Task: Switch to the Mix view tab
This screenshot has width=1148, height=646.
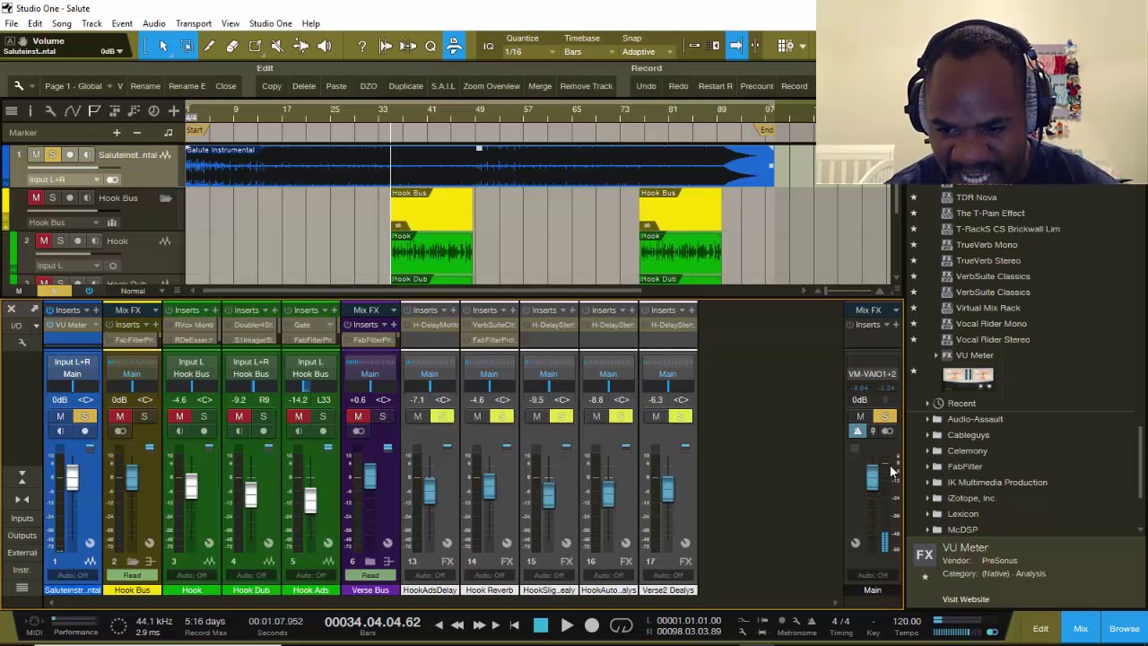Action: (1081, 629)
